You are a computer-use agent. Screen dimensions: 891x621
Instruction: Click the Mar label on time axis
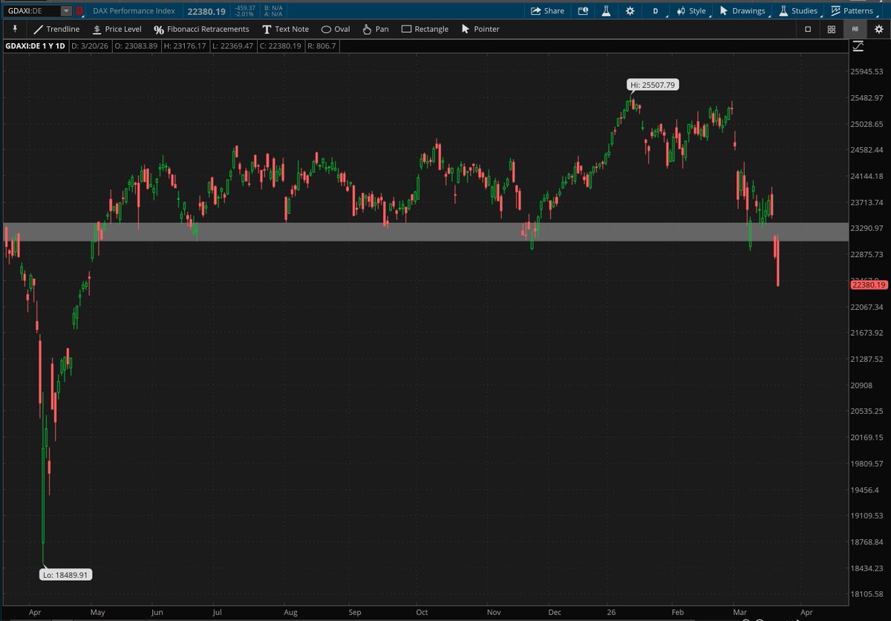(741, 614)
